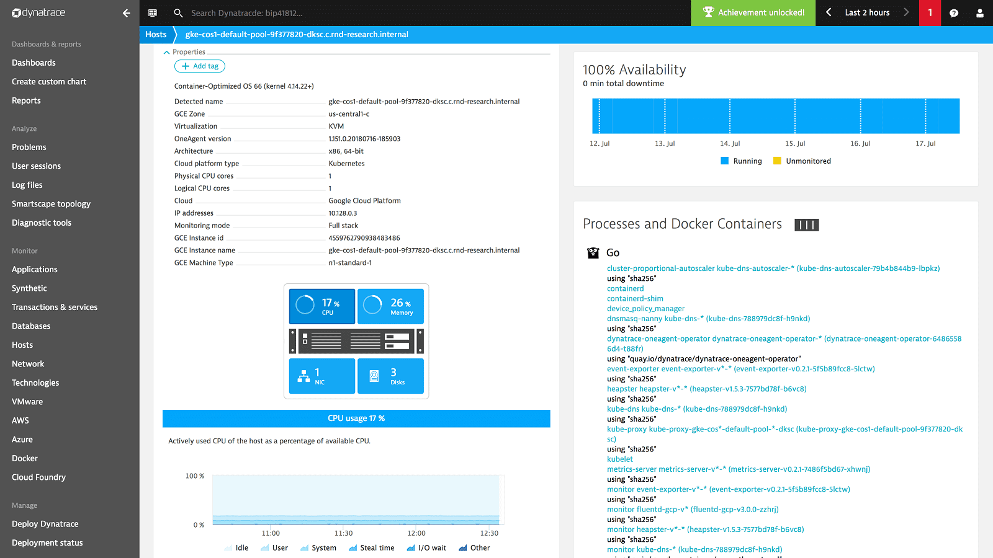The height and width of the screenshot is (558, 993).
Task: Open User sessions in the sidebar
Action: click(x=36, y=166)
